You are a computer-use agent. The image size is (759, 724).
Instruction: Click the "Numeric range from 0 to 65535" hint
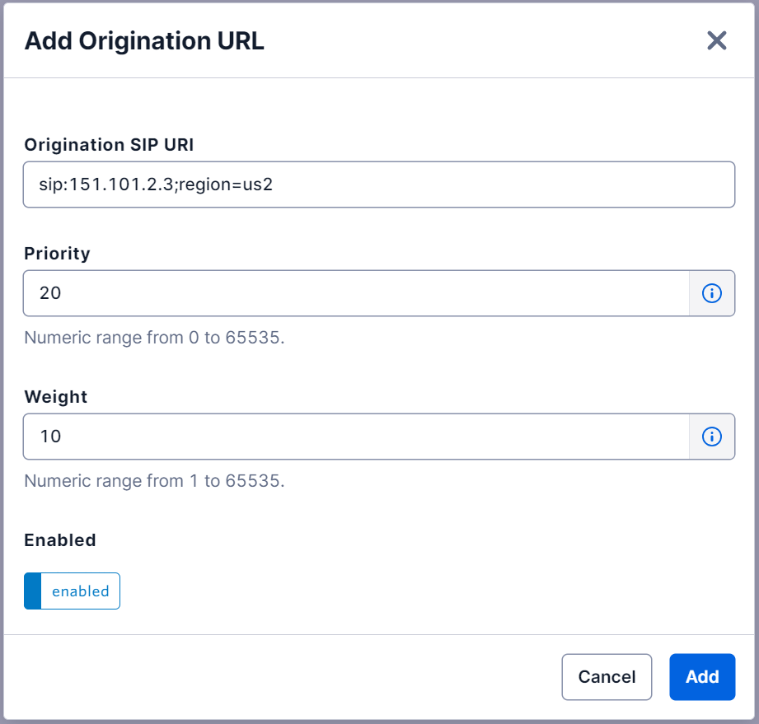[x=154, y=338]
